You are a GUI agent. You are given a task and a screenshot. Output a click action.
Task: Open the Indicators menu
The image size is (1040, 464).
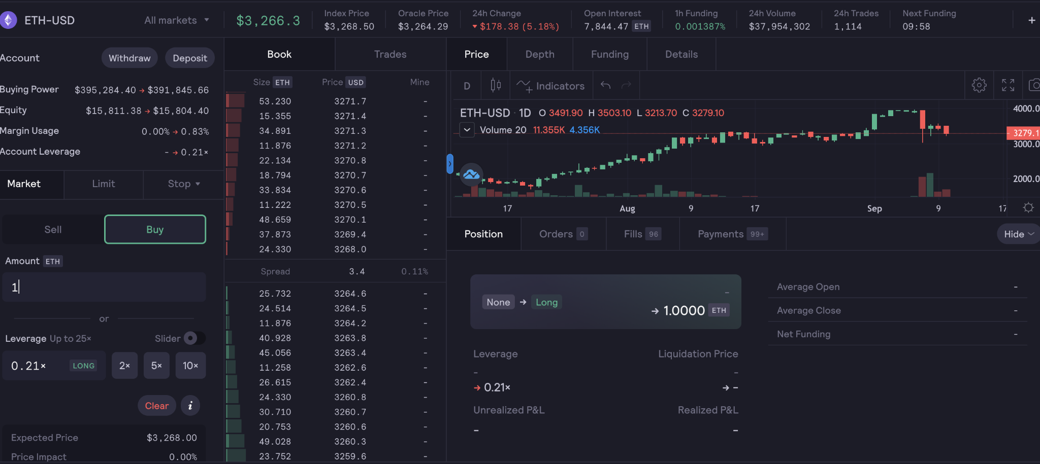coord(550,86)
